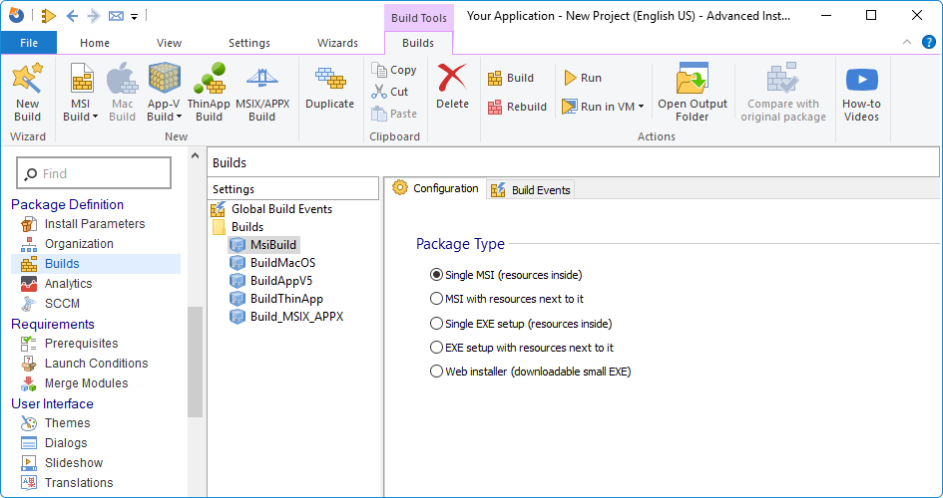The image size is (943, 498).
Task: Click the left panel vertical scrollbar
Action: pos(195,359)
